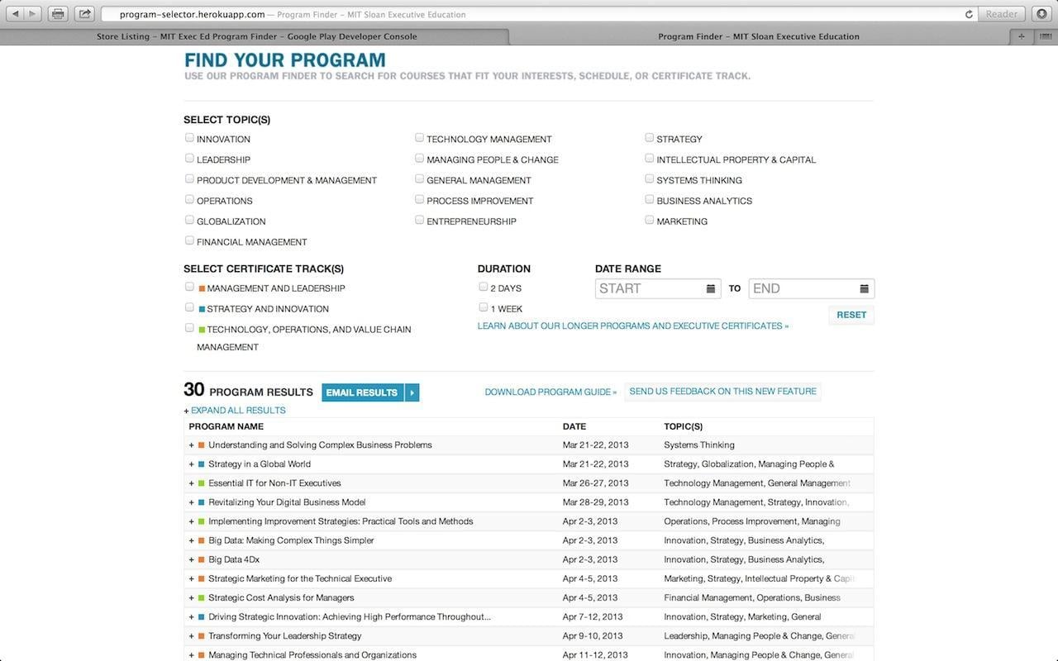Click the Reader button in address bar
The image size is (1058, 661).
[x=1002, y=14]
